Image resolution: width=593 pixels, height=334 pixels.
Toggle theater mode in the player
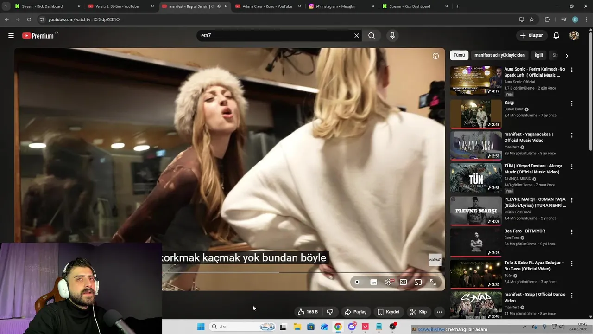pos(404,282)
